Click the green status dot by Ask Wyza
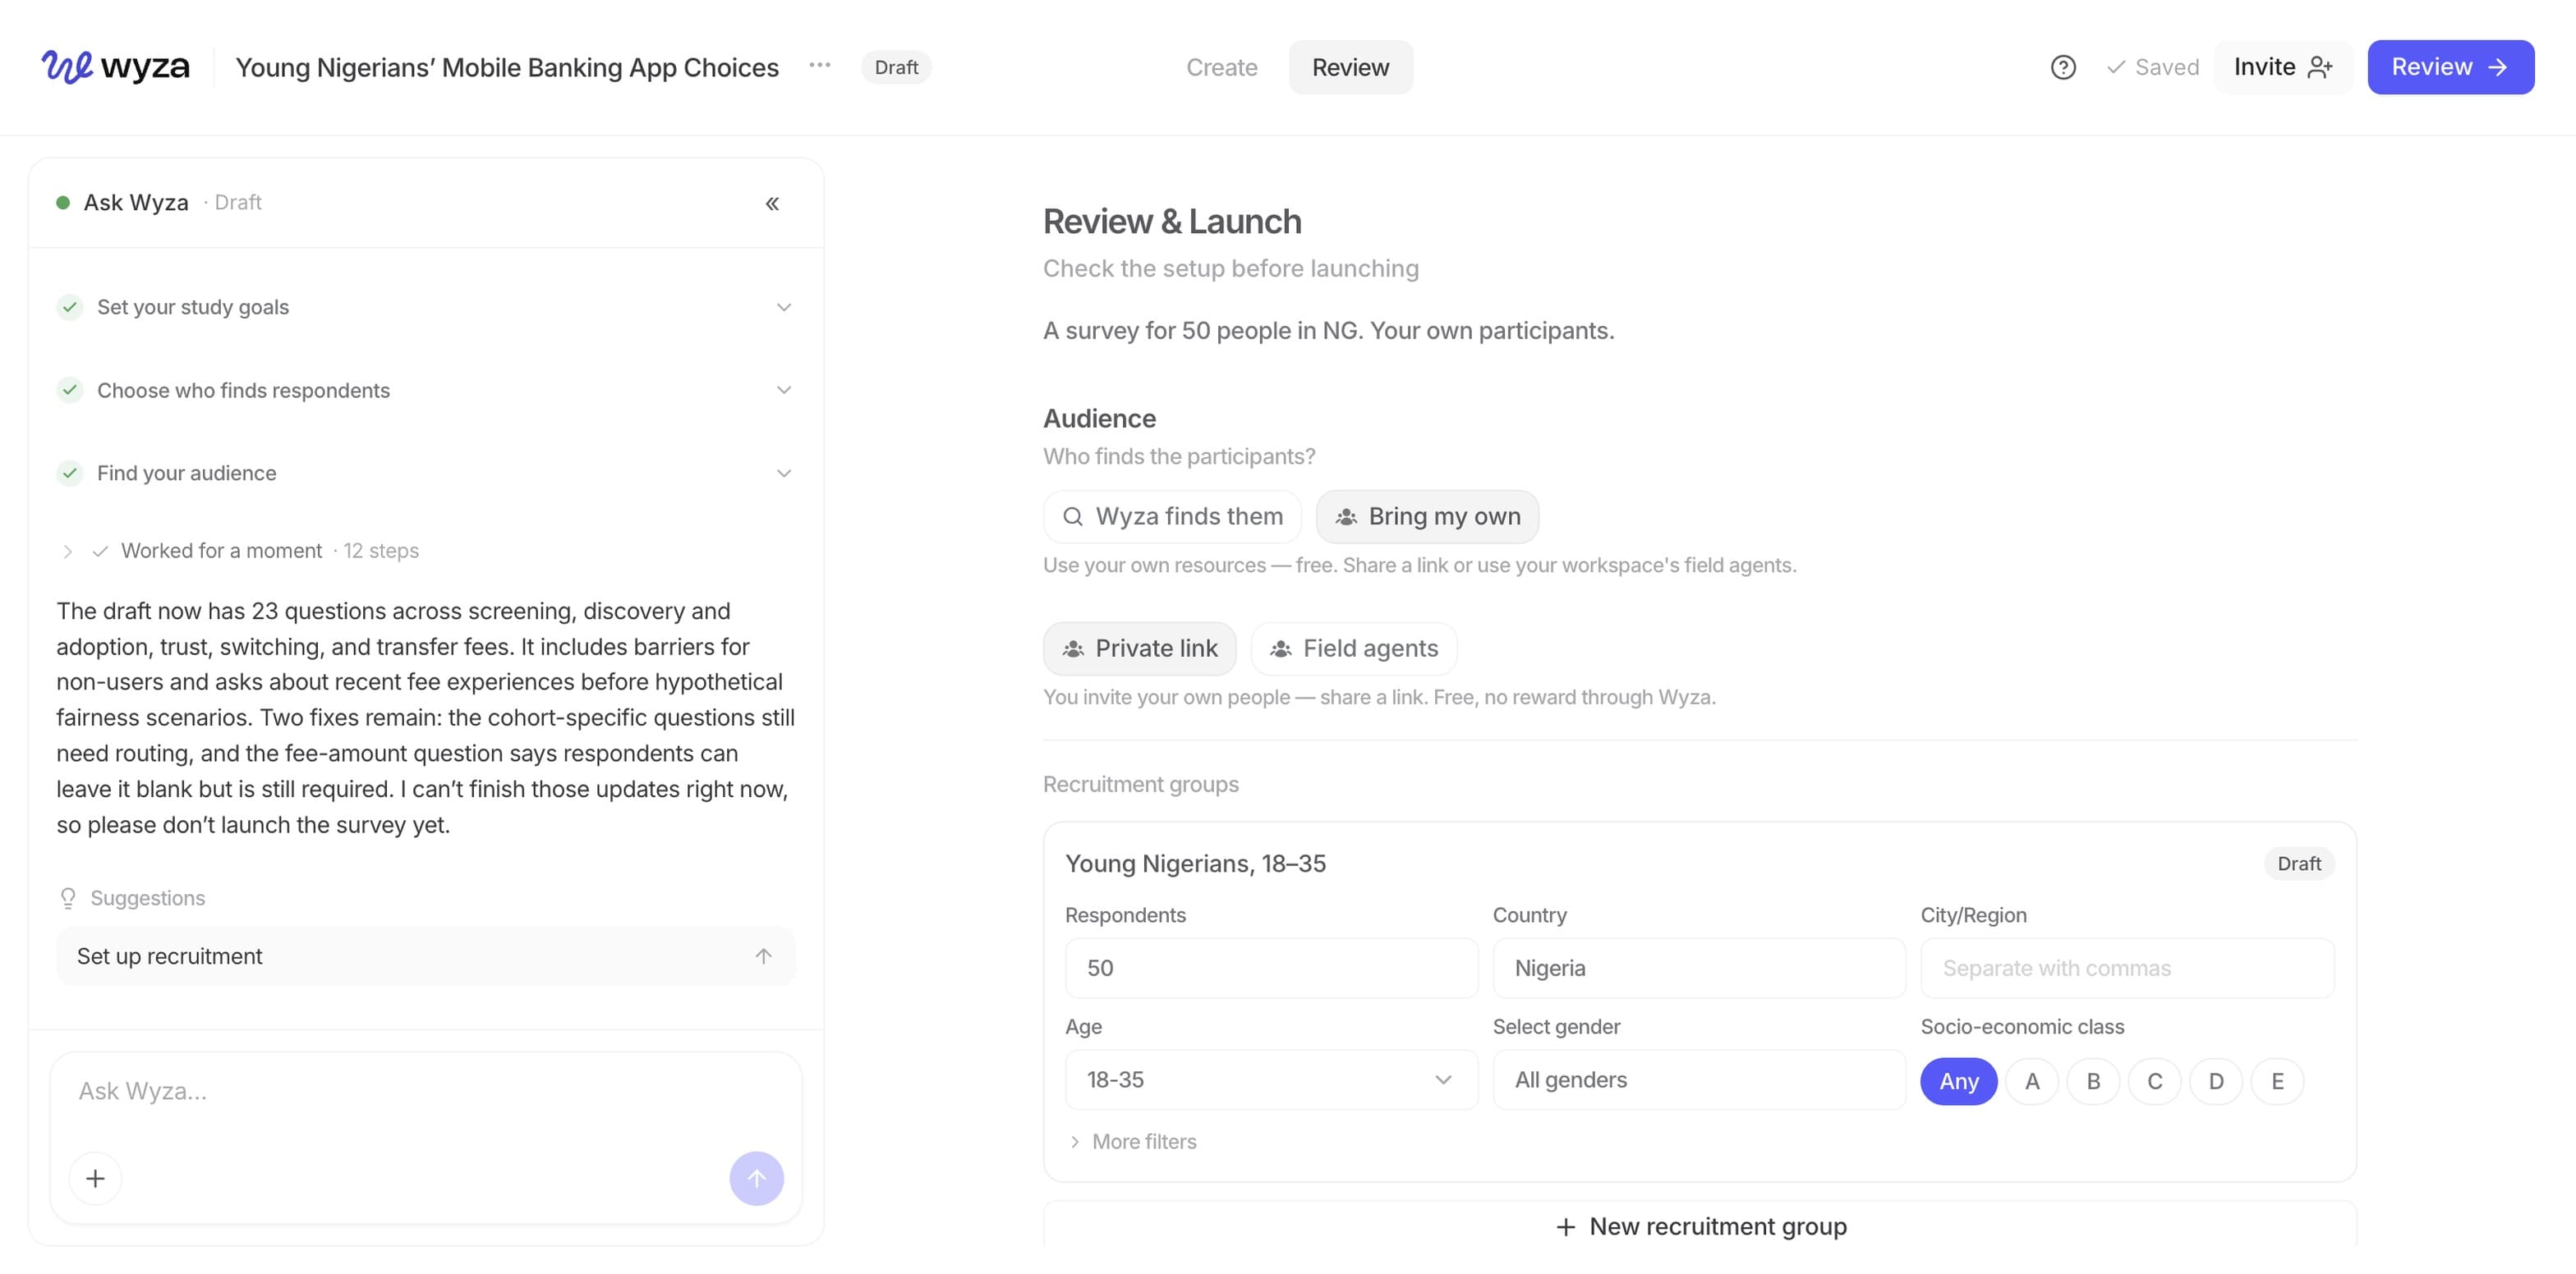Screen dimensions: 2576x1274 tap(63, 203)
